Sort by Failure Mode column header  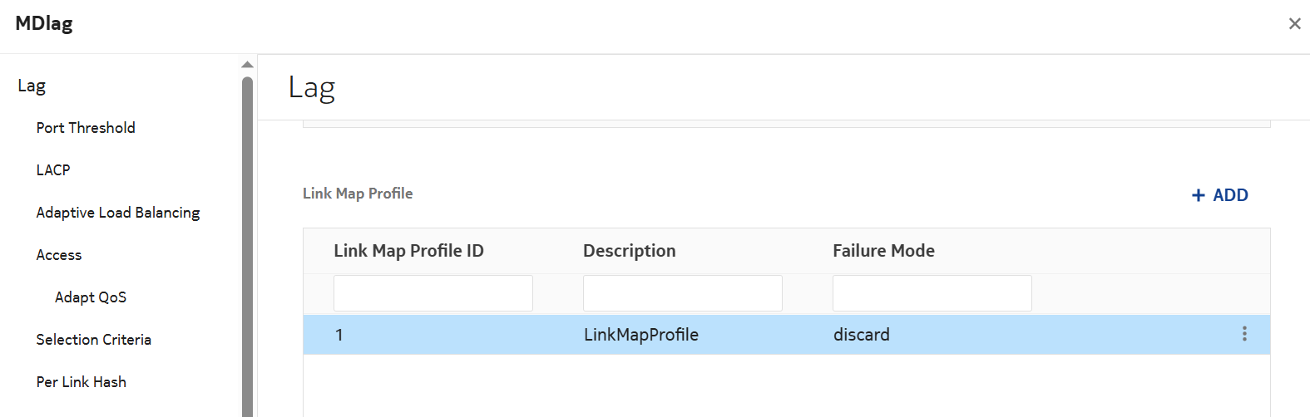pyautogui.click(x=883, y=251)
